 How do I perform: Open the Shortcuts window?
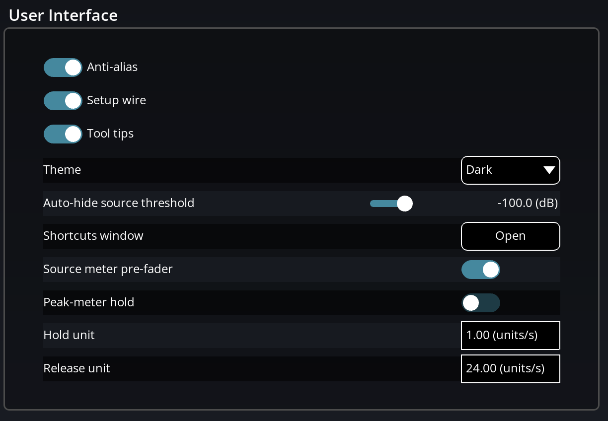510,236
